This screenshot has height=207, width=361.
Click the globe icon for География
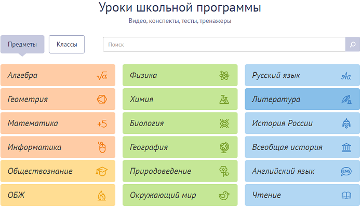[224, 147]
